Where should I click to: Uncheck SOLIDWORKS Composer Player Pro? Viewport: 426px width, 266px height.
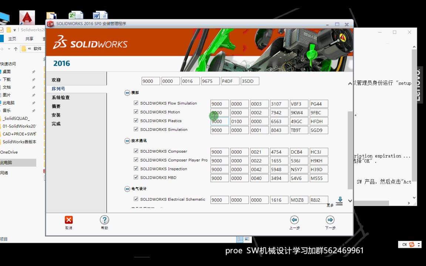136,160
